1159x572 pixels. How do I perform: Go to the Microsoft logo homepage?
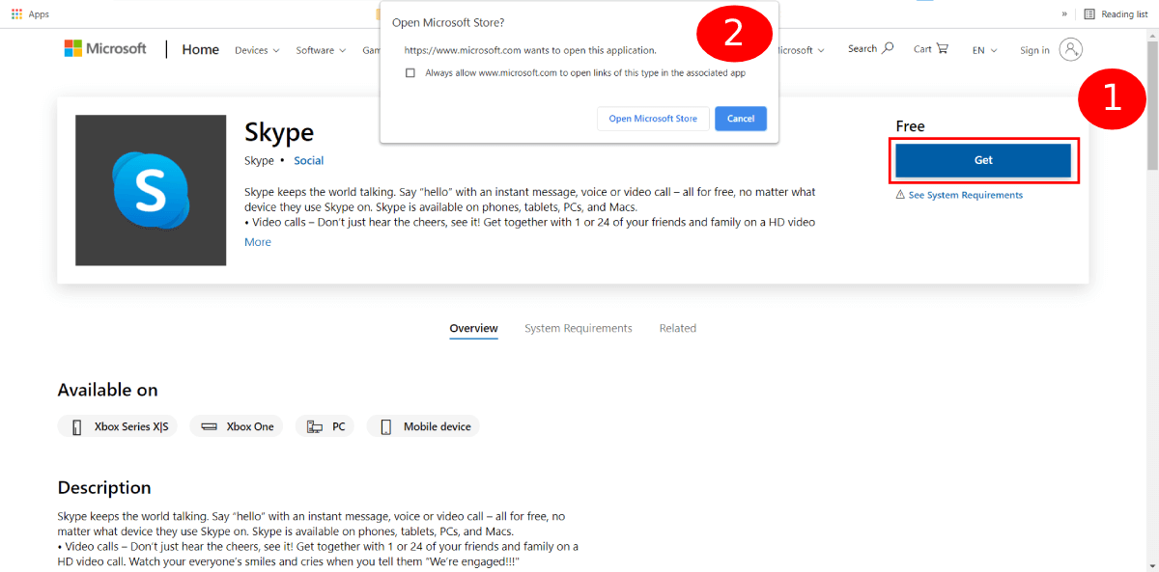coord(105,48)
